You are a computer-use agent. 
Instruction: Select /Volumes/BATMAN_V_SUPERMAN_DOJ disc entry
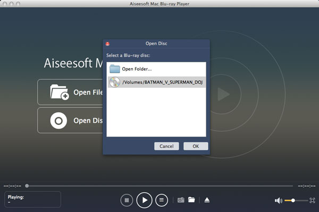click(x=156, y=82)
